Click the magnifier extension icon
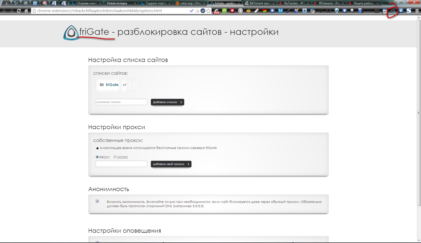421x243 pixels. [x=352, y=11]
